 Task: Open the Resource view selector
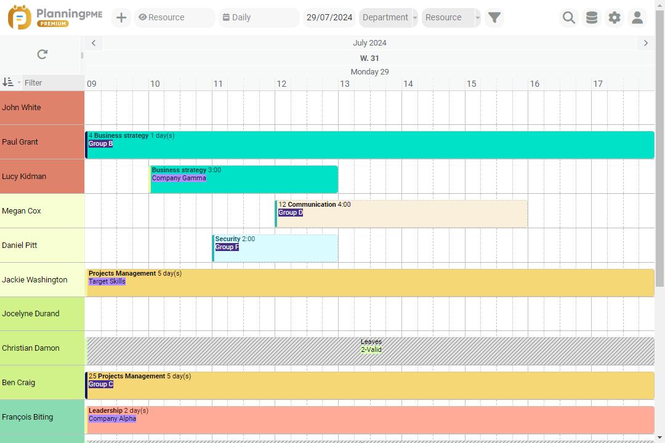[175, 17]
